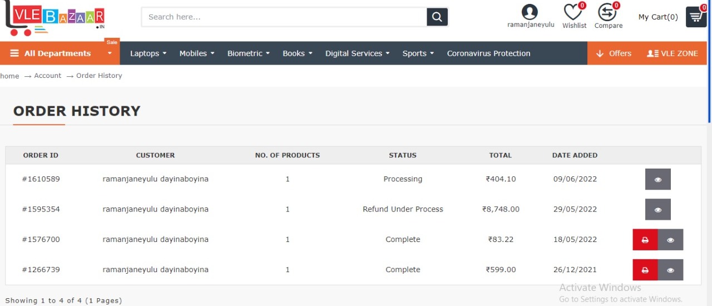
Task: View details of order #1576700 eye icon
Action: pos(670,240)
